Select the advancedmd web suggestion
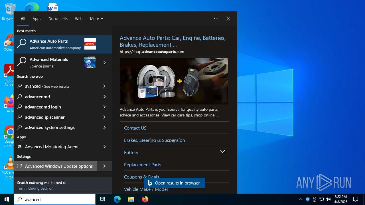 [56, 97]
